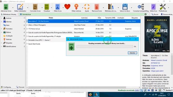Click the Adicionar livros icon
Screen dimensions: 173x97
coord(6,7)
